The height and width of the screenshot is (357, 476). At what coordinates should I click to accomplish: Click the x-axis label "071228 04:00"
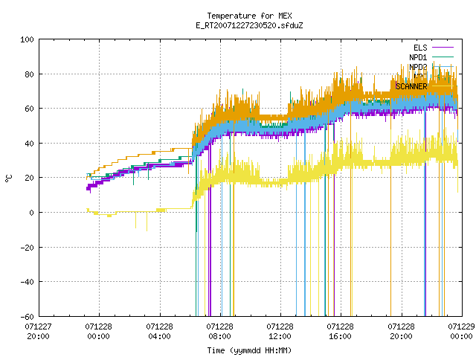(159, 332)
